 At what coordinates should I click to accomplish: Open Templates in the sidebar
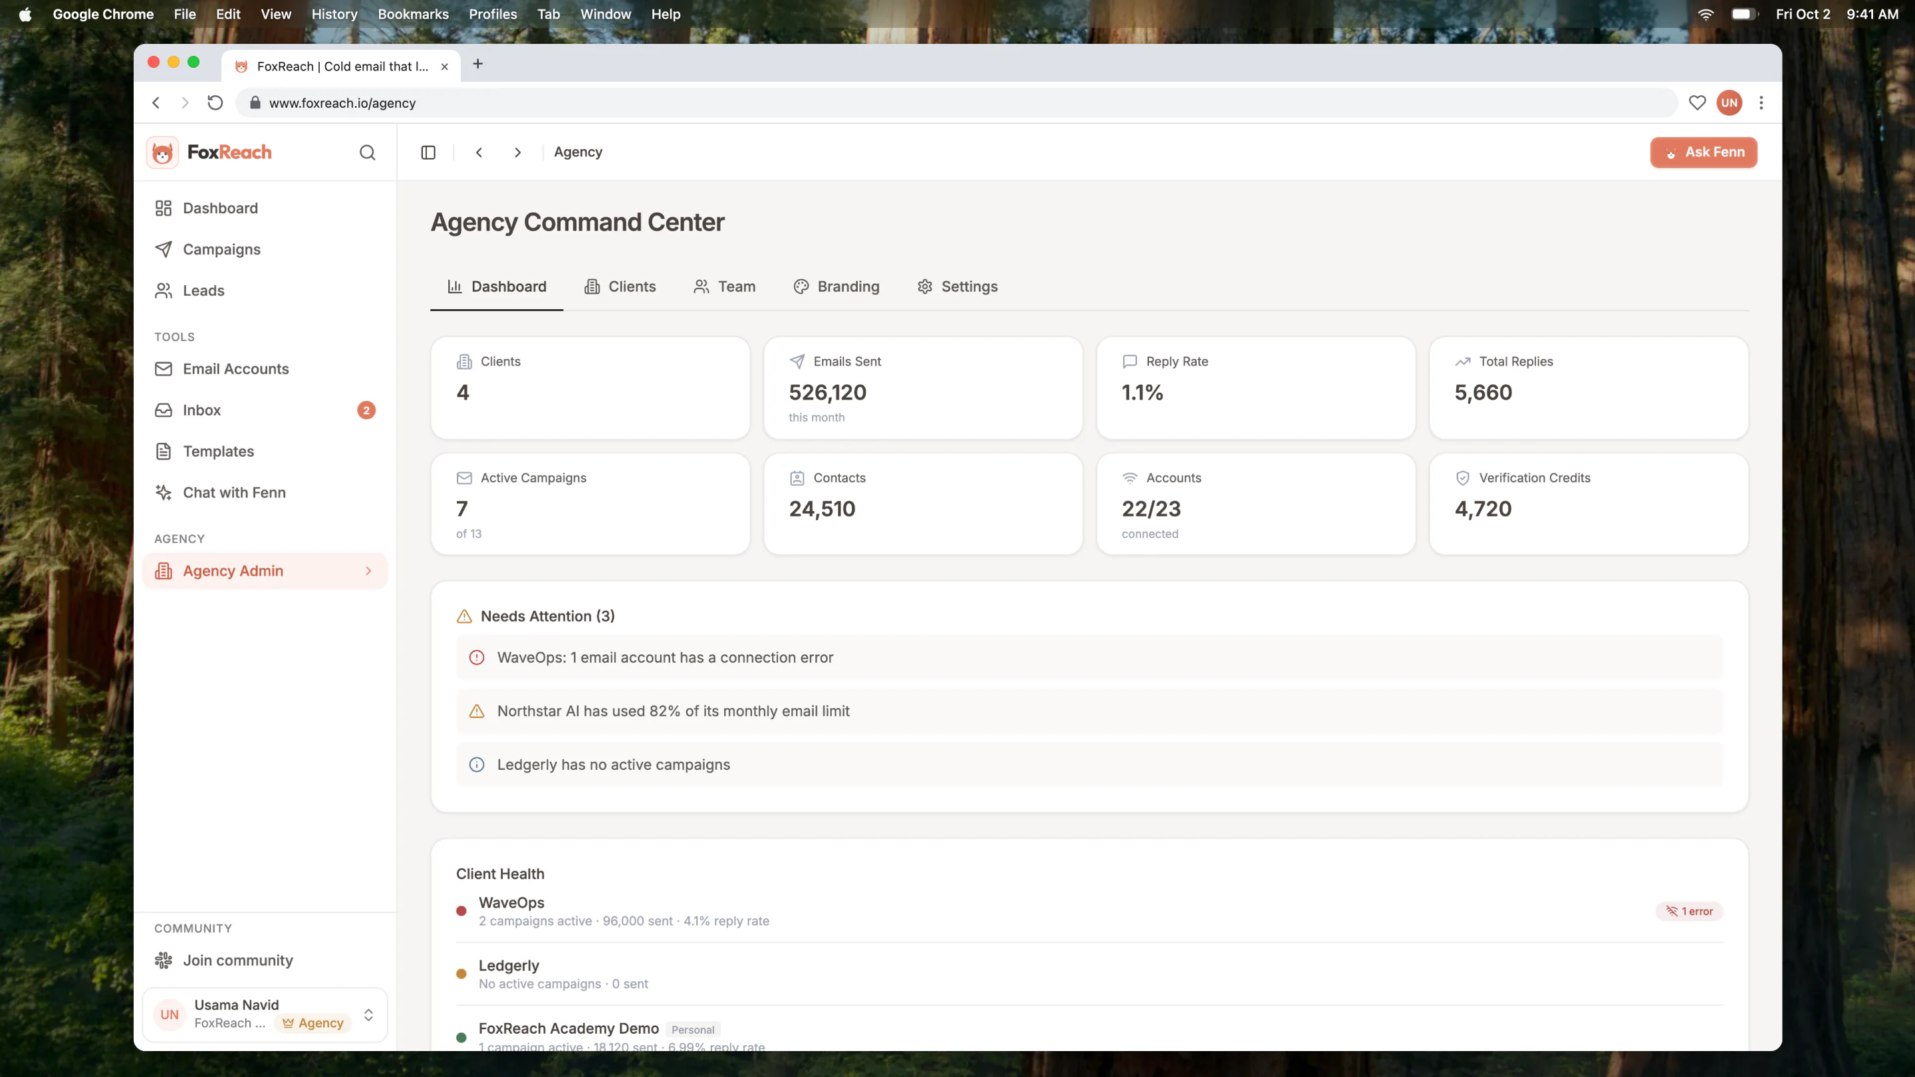click(265, 451)
